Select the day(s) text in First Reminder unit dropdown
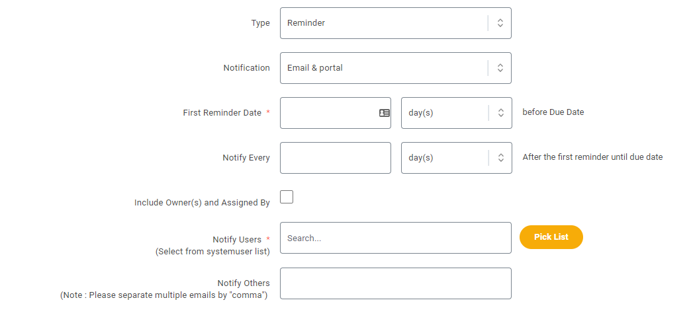Viewport: 691px width, 327px height. (x=421, y=113)
